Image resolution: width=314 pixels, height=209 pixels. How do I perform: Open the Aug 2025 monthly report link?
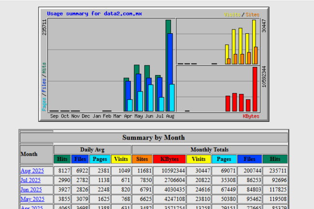point(32,170)
